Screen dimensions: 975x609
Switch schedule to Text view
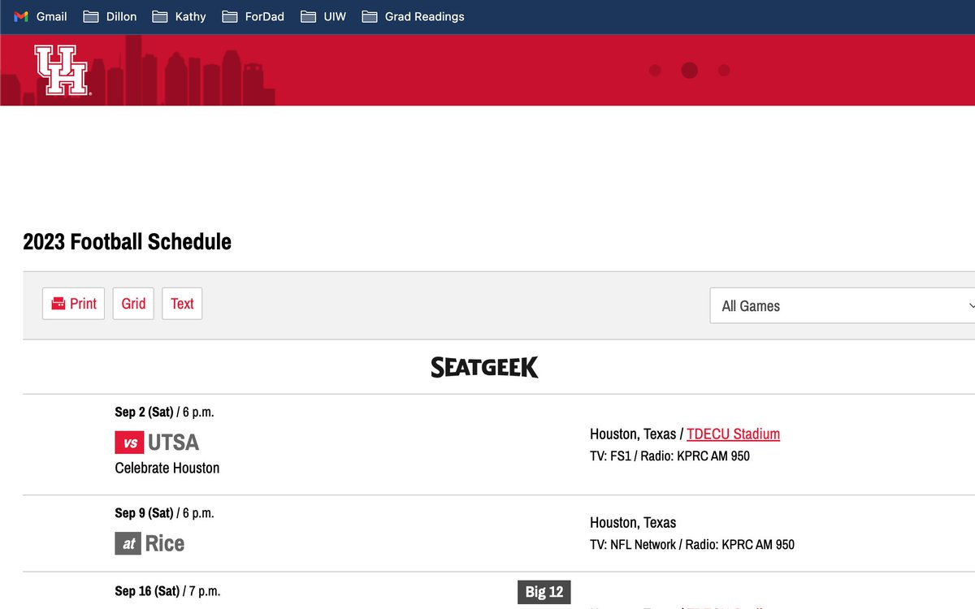pyautogui.click(x=182, y=304)
